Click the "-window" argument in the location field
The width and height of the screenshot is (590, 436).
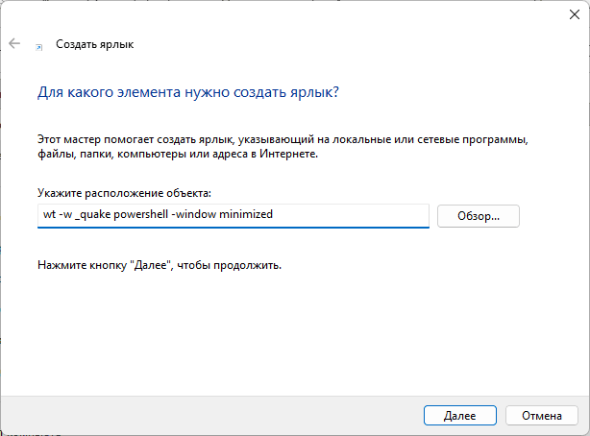[x=195, y=215]
